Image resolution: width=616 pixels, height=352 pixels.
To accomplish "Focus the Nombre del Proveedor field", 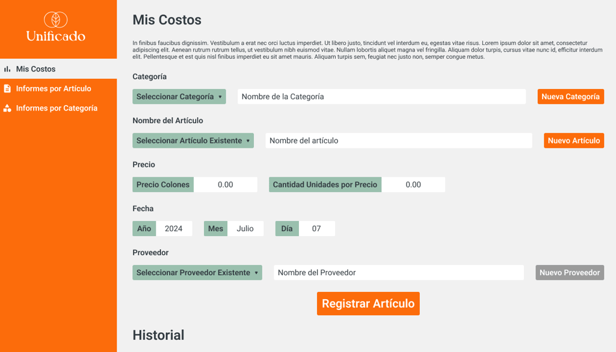I will 398,273.
